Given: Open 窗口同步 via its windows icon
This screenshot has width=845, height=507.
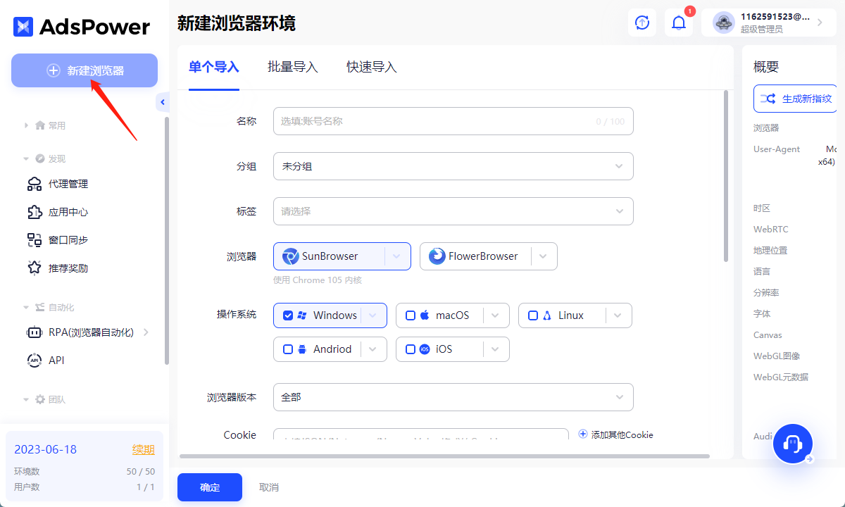Looking at the screenshot, I should pyautogui.click(x=35, y=240).
